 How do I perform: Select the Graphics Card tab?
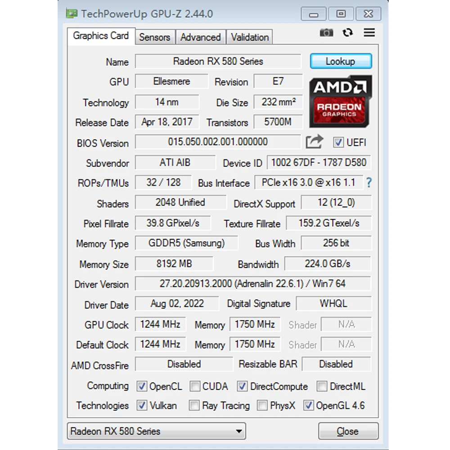coord(101,36)
